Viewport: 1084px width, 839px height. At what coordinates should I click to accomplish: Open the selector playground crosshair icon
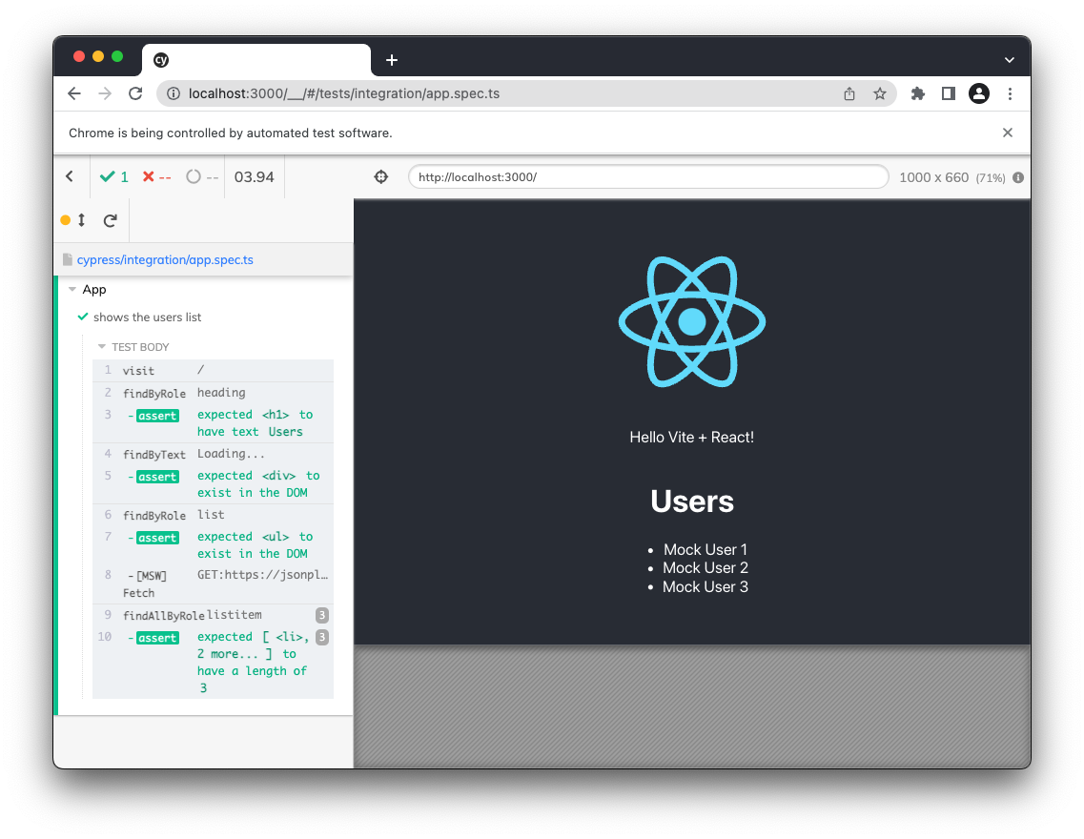pos(381,177)
